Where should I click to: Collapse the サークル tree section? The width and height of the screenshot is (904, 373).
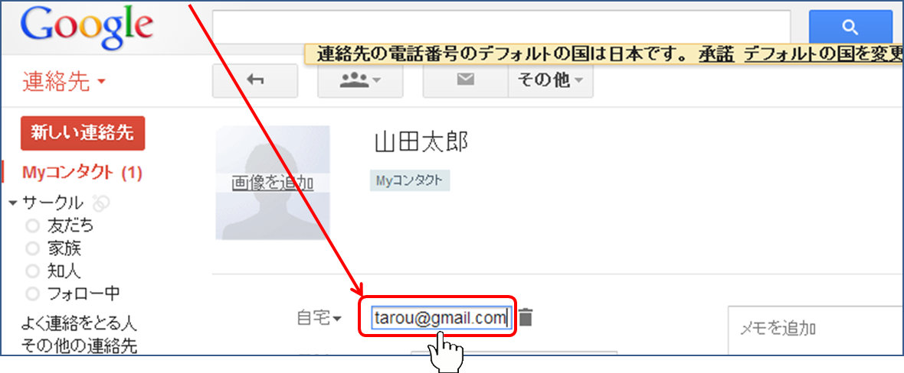(x=12, y=203)
